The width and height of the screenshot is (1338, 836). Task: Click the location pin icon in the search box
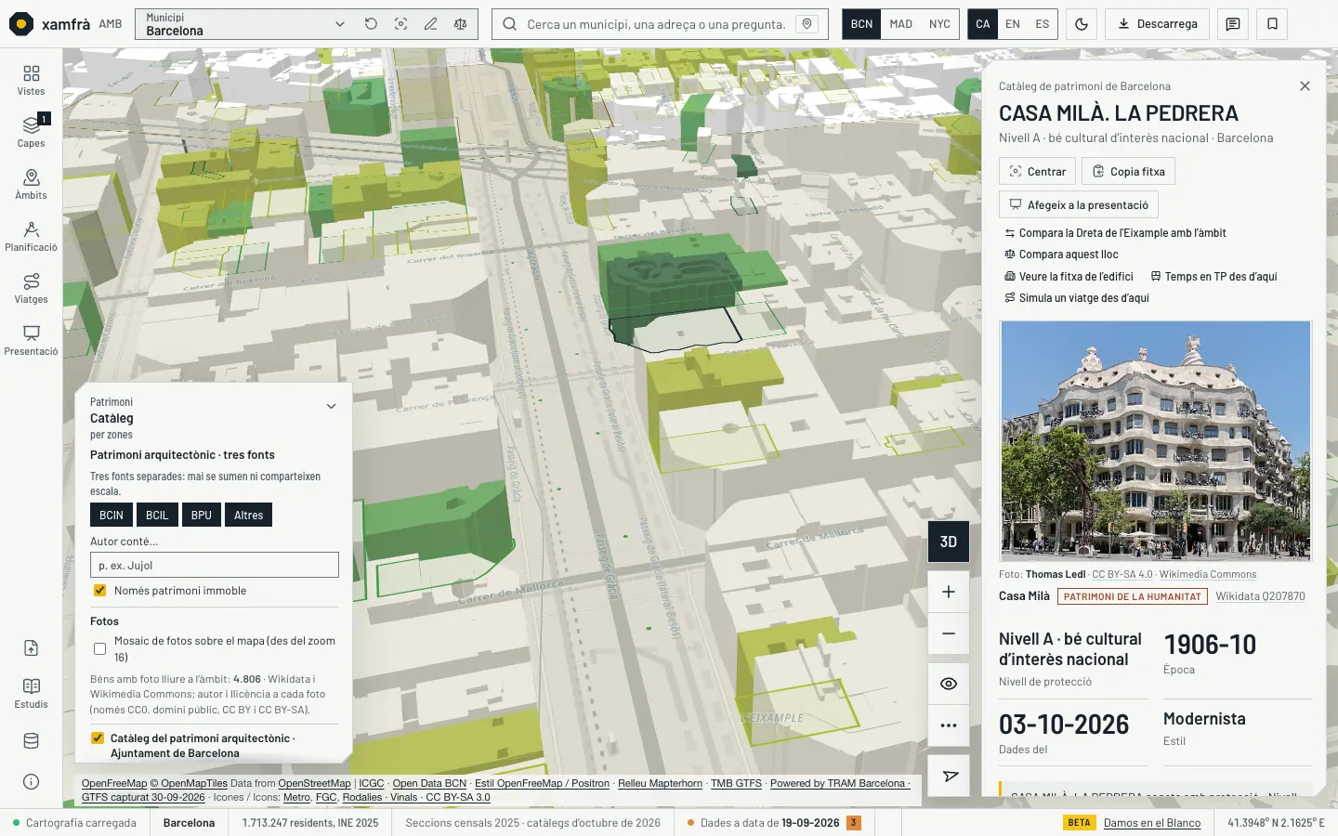pyautogui.click(x=807, y=24)
